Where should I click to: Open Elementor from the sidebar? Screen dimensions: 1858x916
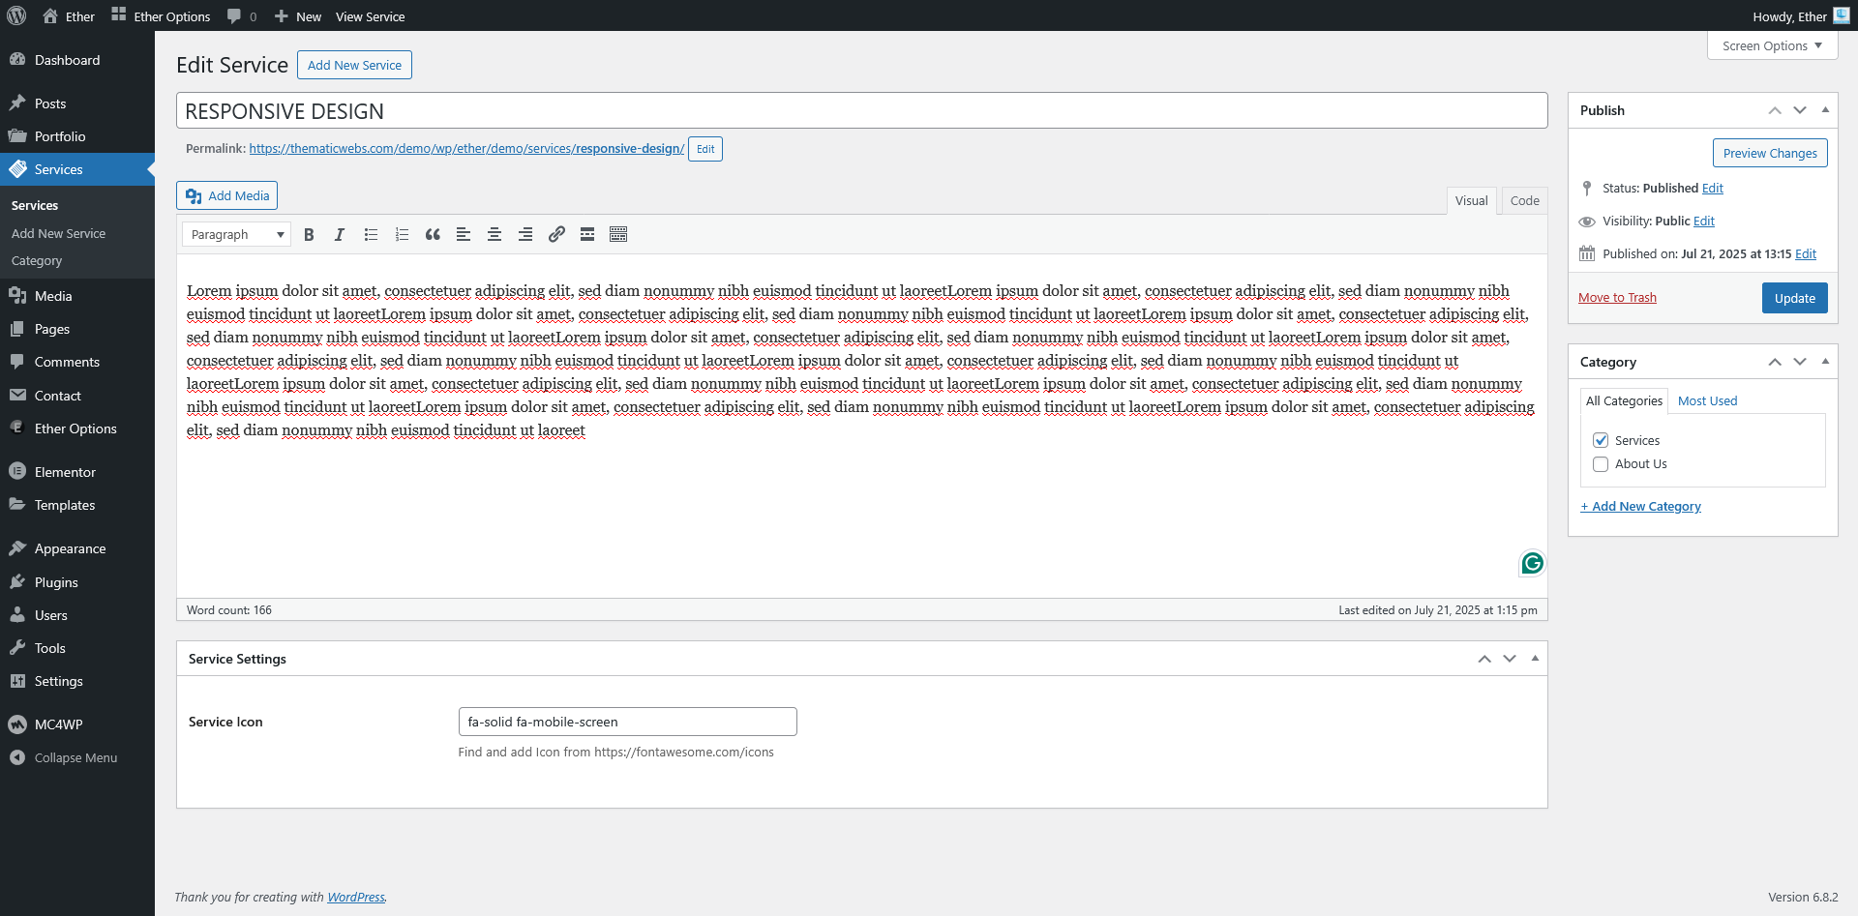(65, 472)
